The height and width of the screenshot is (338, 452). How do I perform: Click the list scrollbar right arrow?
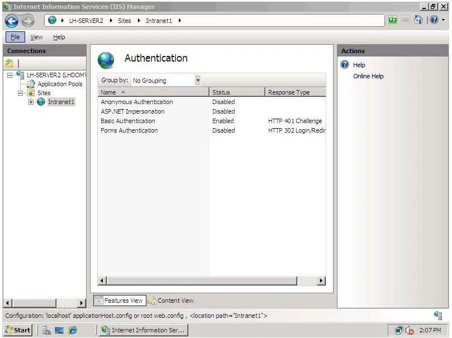321,280
